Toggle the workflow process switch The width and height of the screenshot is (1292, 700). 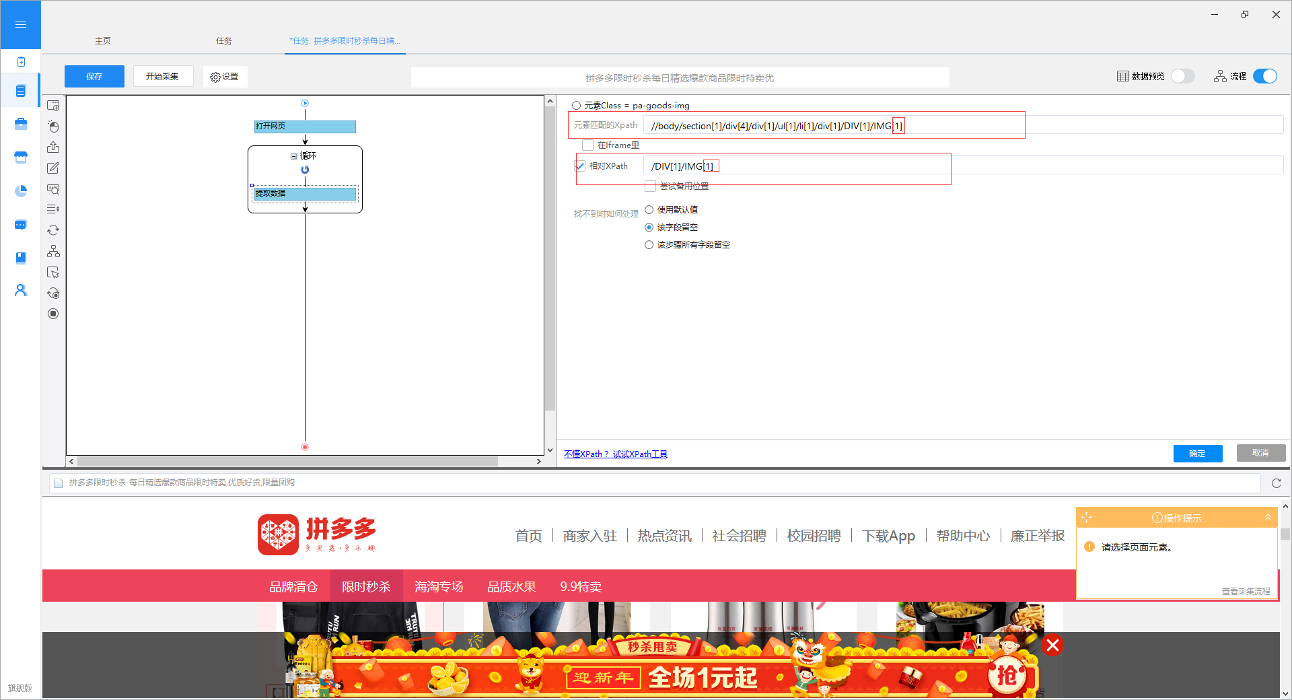[1265, 76]
